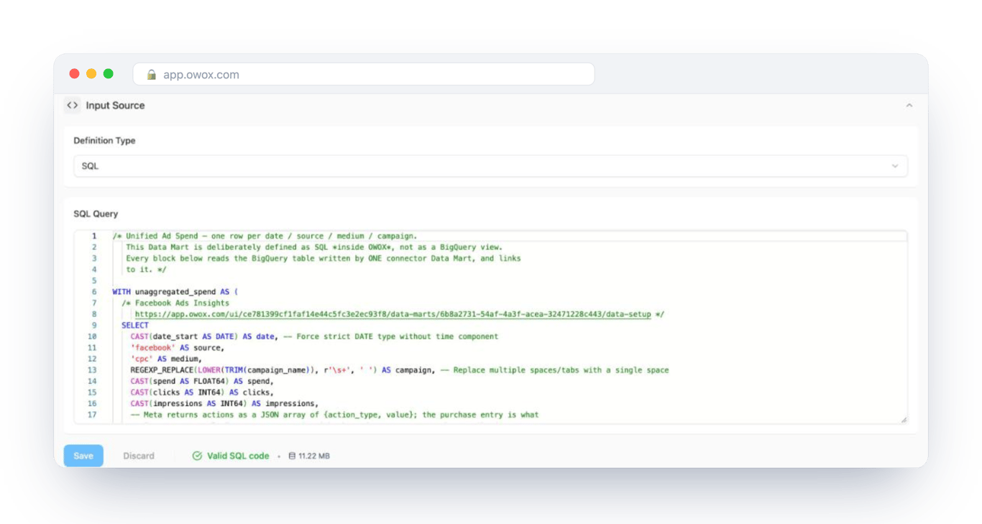Click the 'facebook' AS source line
The image size is (982, 524).
[177, 348]
